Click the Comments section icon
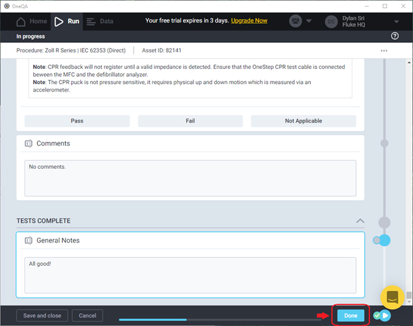Image resolution: width=413 pixels, height=326 pixels. [29, 144]
